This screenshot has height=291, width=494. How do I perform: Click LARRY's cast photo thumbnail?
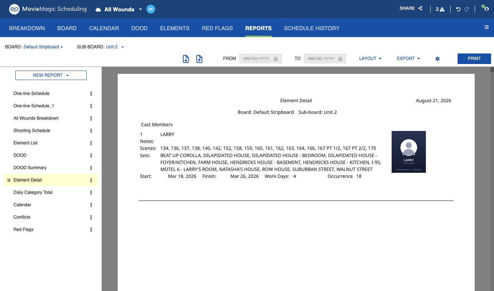pos(409,152)
